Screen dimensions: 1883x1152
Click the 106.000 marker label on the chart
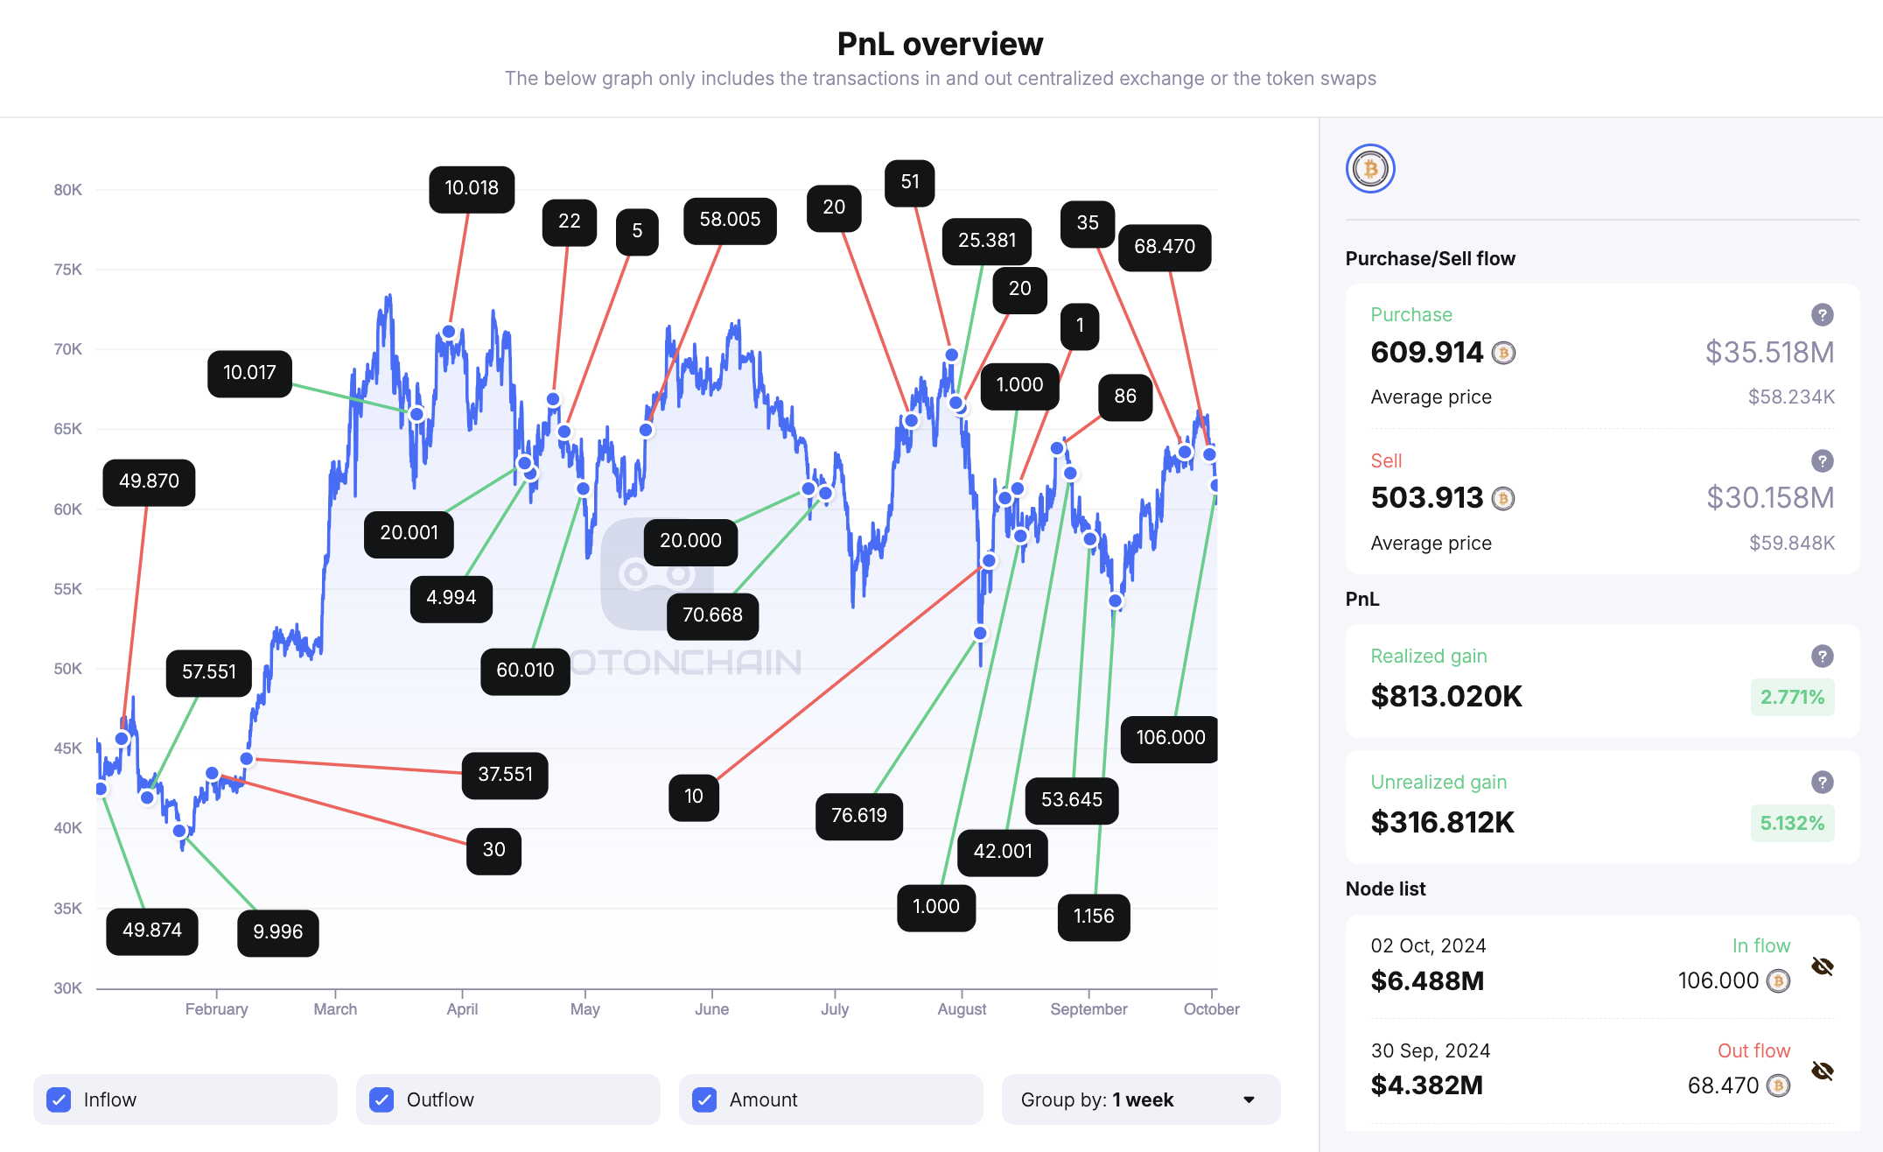1169,738
